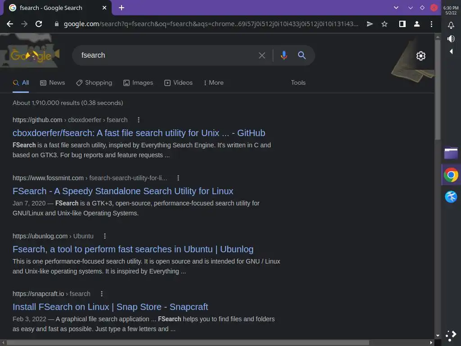Submit search with magnifier icon
Image resolution: width=461 pixels, height=346 pixels.
click(x=302, y=55)
